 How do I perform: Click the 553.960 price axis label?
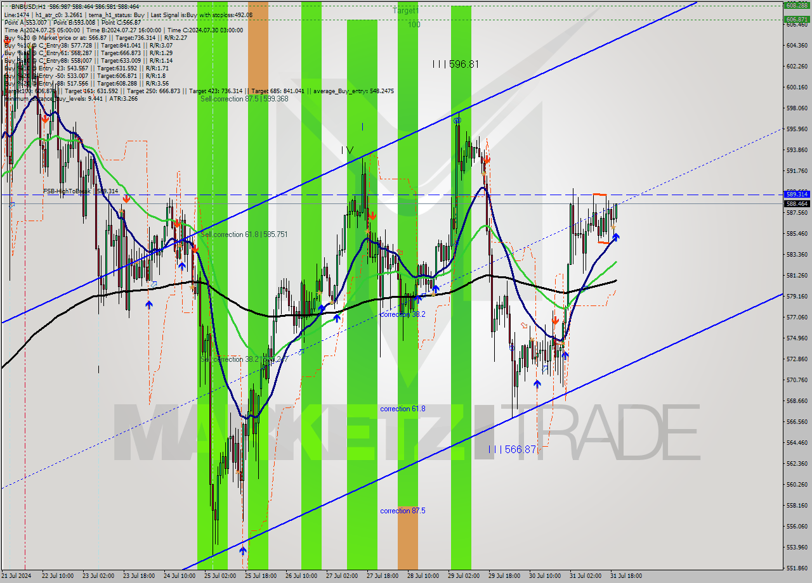[796, 547]
